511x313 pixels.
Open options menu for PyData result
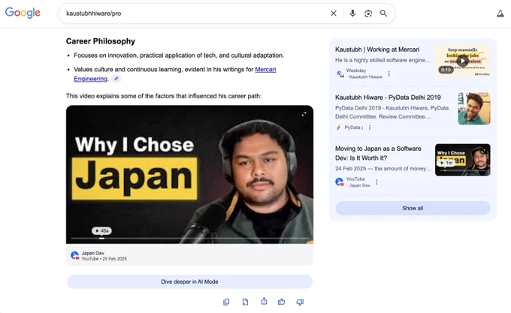370,128
